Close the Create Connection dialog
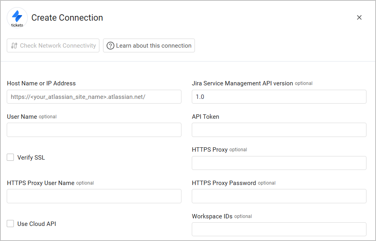Viewport: 376px width, 241px height. pyautogui.click(x=359, y=17)
